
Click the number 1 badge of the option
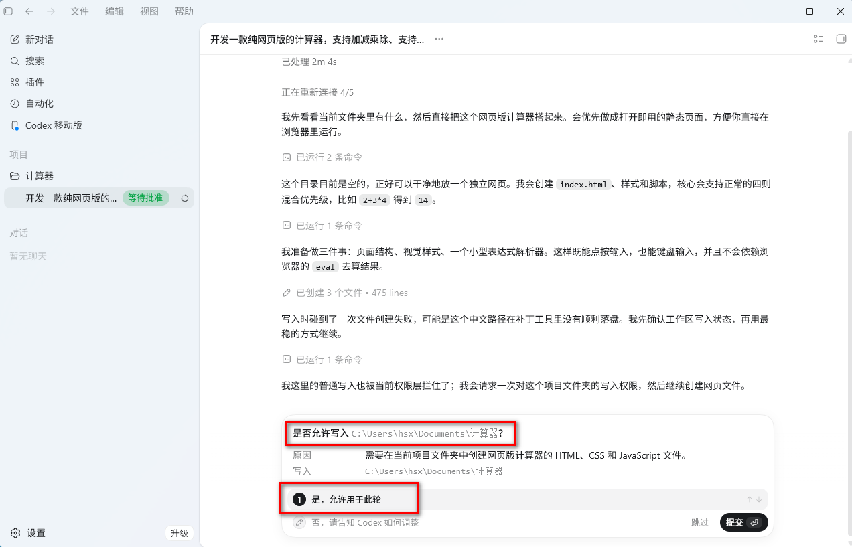click(299, 499)
